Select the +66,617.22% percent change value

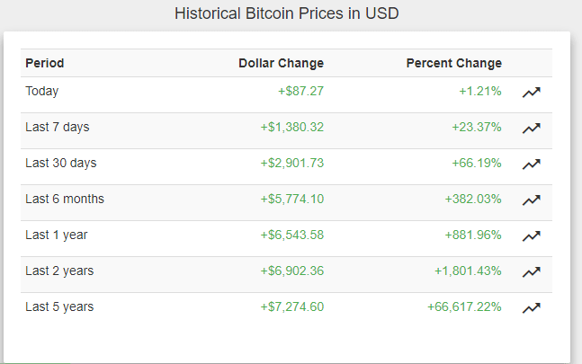[x=464, y=306]
